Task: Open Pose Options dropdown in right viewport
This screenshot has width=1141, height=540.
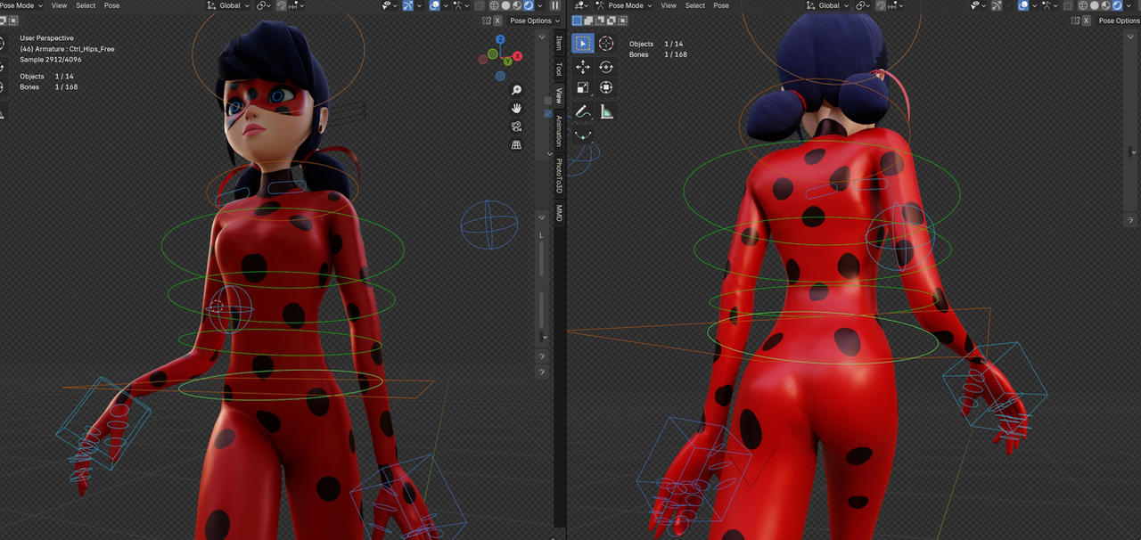Action: (1119, 20)
